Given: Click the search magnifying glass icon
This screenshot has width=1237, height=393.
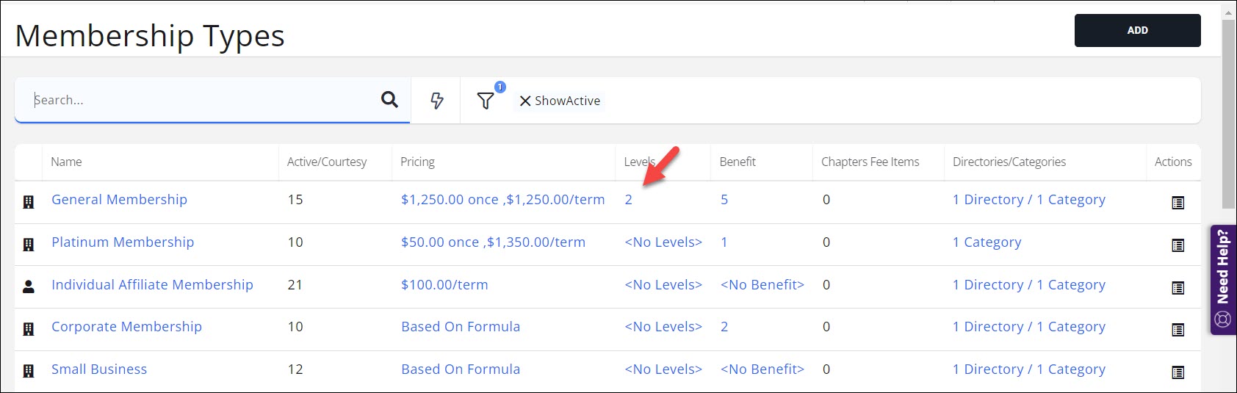Looking at the screenshot, I should pyautogui.click(x=389, y=100).
